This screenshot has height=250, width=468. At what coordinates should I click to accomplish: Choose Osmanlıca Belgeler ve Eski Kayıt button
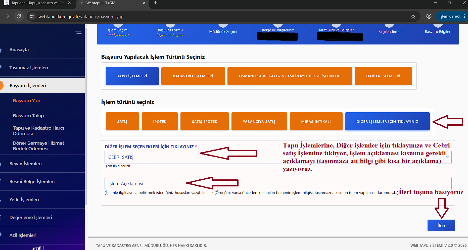tap(290, 76)
